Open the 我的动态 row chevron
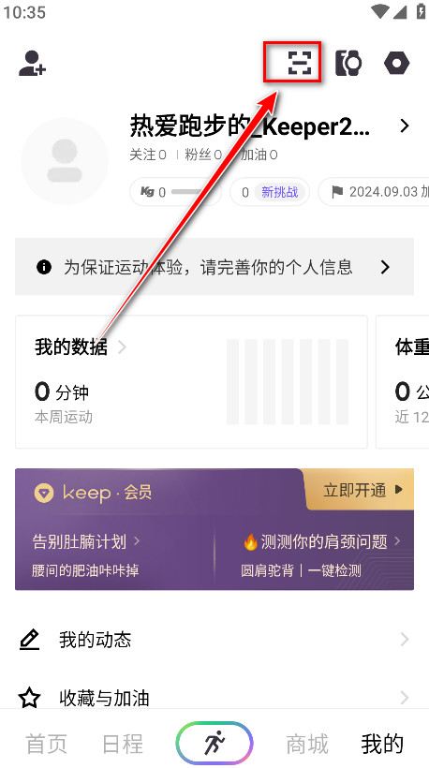The width and height of the screenshot is (429, 768). tap(405, 639)
